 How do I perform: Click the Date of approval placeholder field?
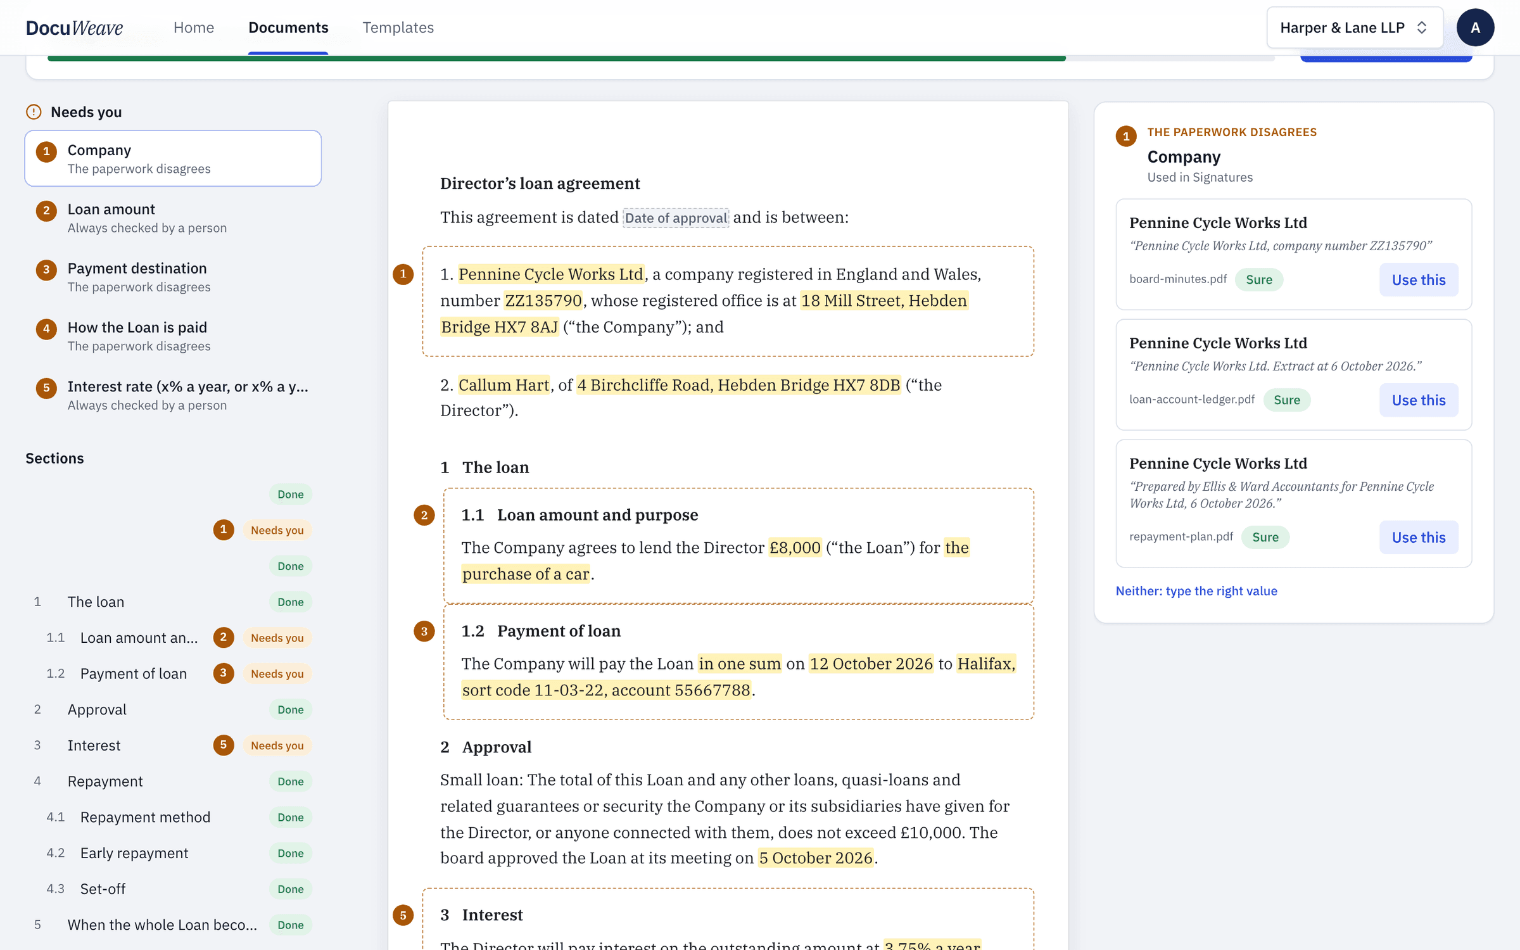pyautogui.click(x=676, y=218)
